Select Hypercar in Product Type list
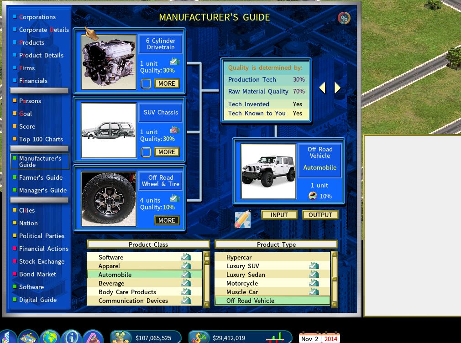Screen dimensions: 461x343 (x=272, y=257)
